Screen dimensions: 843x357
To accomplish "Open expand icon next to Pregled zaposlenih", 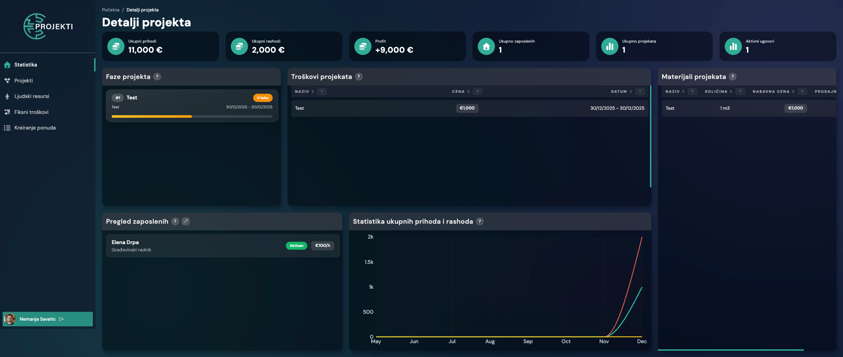I will (x=186, y=222).
